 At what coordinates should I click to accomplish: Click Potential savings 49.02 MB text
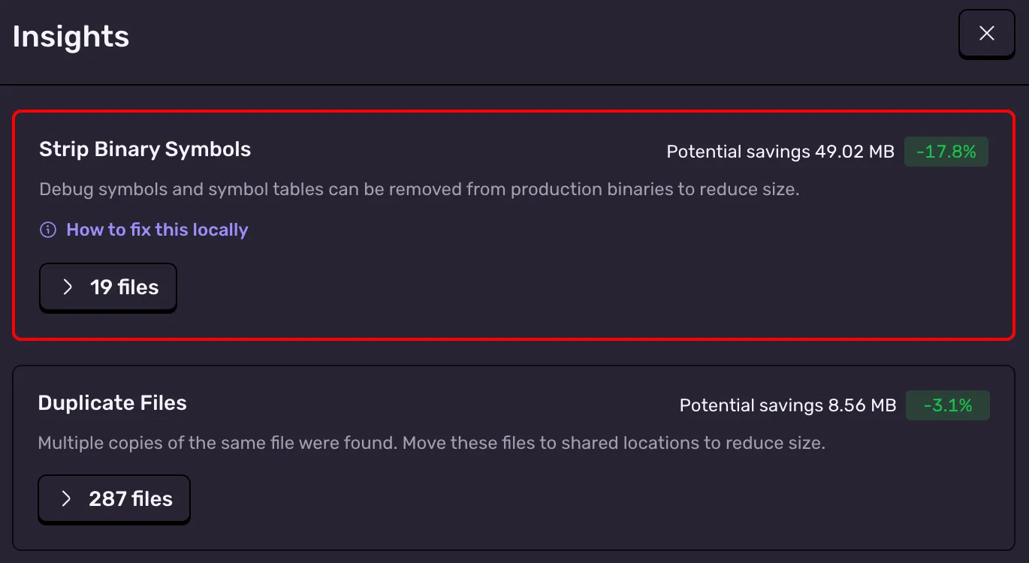[x=780, y=151]
